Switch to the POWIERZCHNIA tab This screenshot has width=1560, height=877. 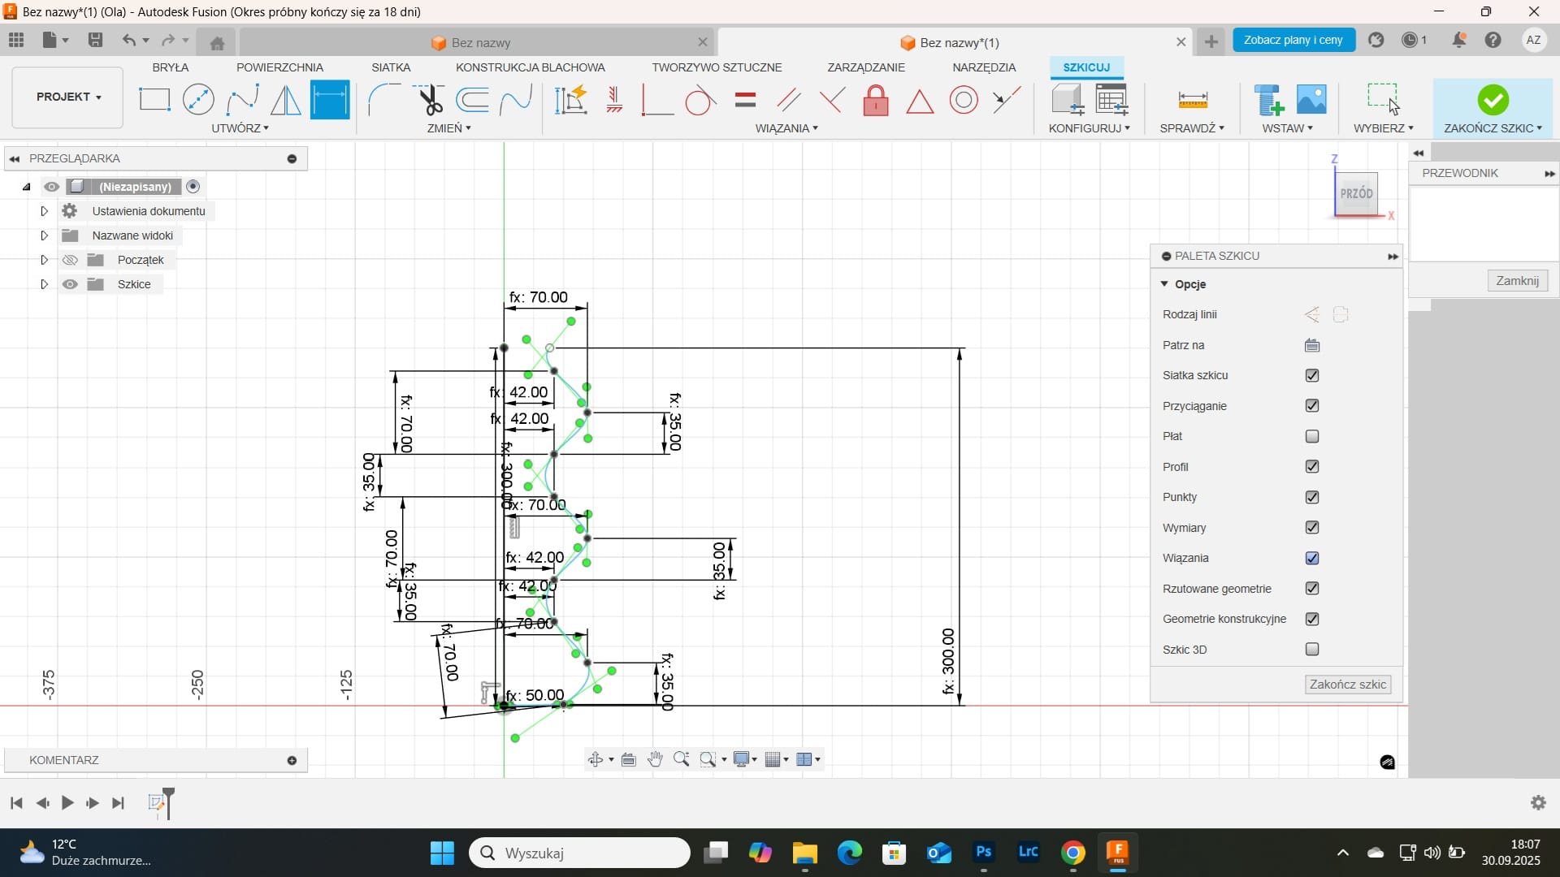pyautogui.click(x=279, y=67)
